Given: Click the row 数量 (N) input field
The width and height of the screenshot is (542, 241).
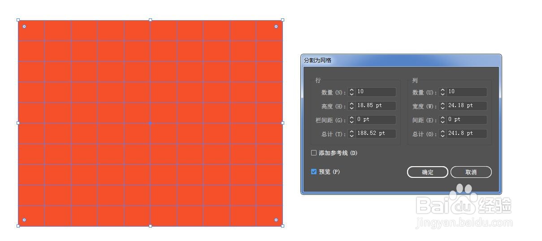Looking at the screenshot, I should click(376, 92).
